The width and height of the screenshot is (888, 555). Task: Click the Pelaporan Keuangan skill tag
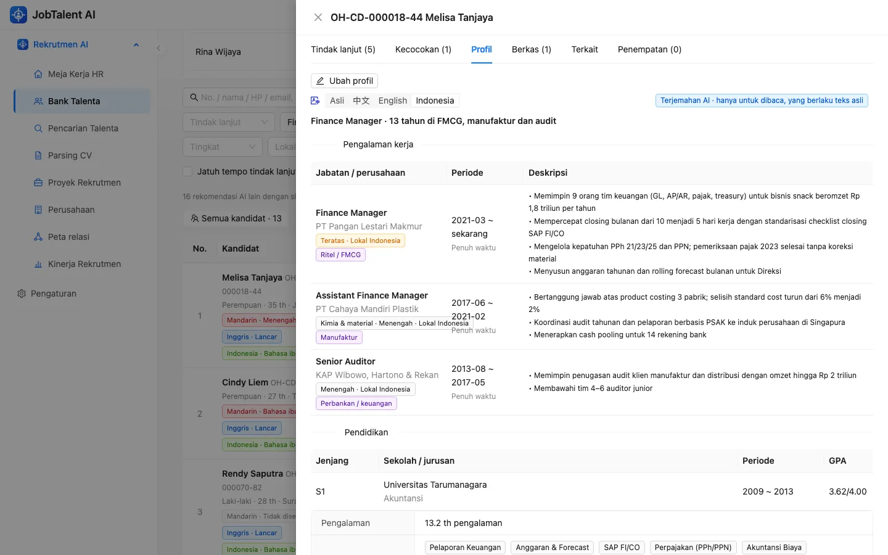tap(465, 548)
